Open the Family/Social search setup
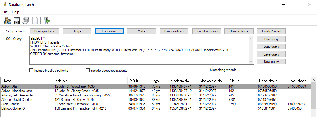Image resolution: width=317 pixels, height=117 pixels. pos(271,31)
